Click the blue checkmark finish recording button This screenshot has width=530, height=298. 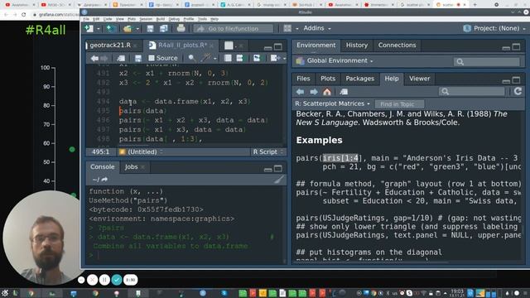pos(117,280)
